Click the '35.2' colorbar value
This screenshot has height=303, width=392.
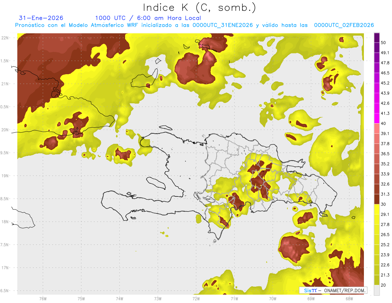point(385,164)
